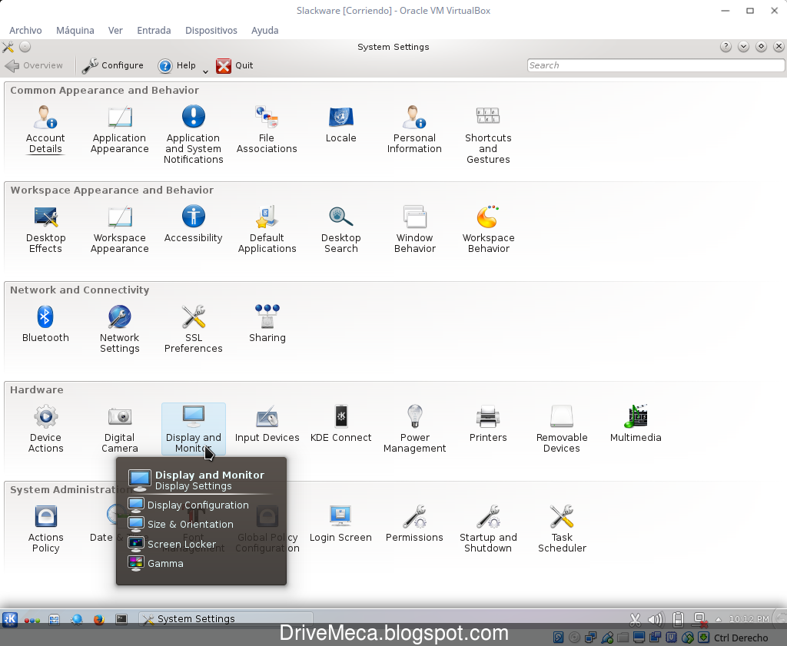Quit System Settings
The height and width of the screenshot is (646, 787).
tap(234, 65)
